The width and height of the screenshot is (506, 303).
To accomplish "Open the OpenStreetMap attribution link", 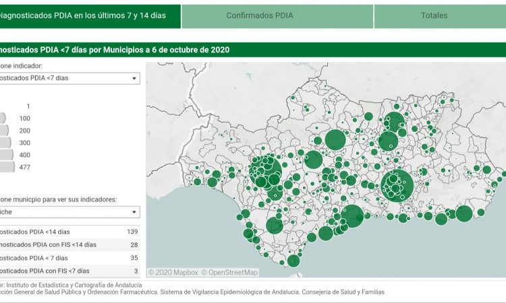I will (232, 272).
